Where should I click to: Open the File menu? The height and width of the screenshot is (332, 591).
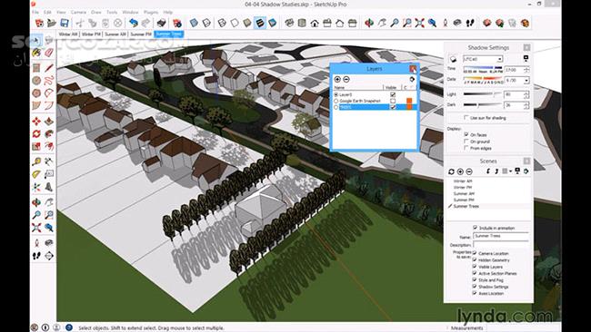click(x=35, y=12)
